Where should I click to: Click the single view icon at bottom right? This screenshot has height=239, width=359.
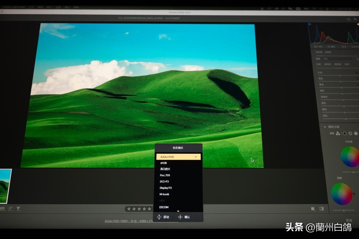point(313,209)
